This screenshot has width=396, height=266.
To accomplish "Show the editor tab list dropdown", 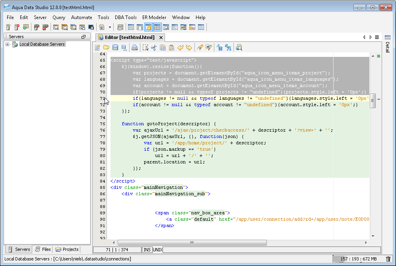I will coord(377,37).
